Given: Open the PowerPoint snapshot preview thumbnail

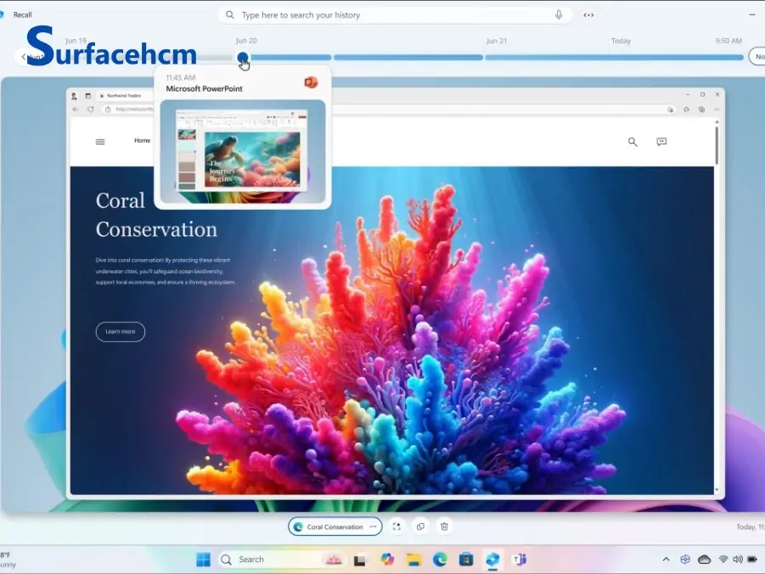Looking at the screenshot, I should coord(243,151).
